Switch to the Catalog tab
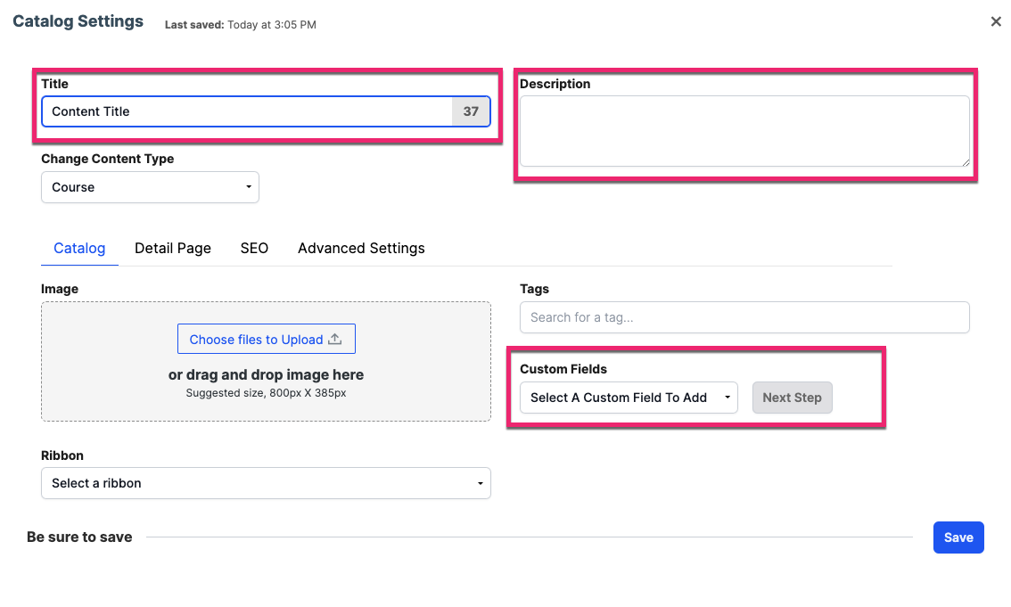Viewport: 1011px width, 607px height. point(79,248)
